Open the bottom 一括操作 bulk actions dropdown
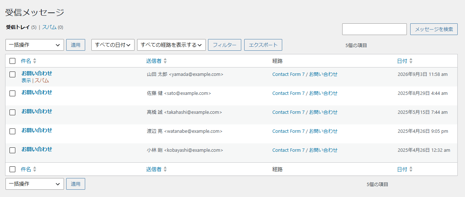The height and width of the screenshot is (197, 465). point(35,184)
